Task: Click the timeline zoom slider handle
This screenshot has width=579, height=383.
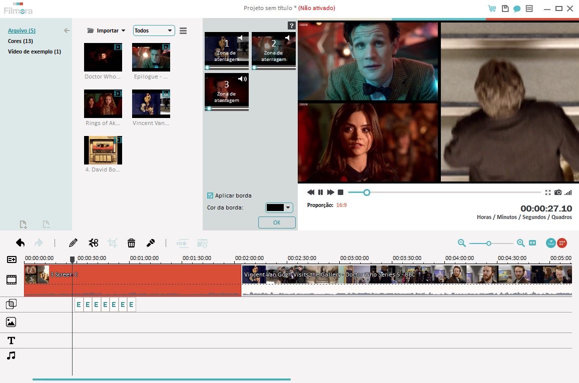Action: tap(489, 243)
